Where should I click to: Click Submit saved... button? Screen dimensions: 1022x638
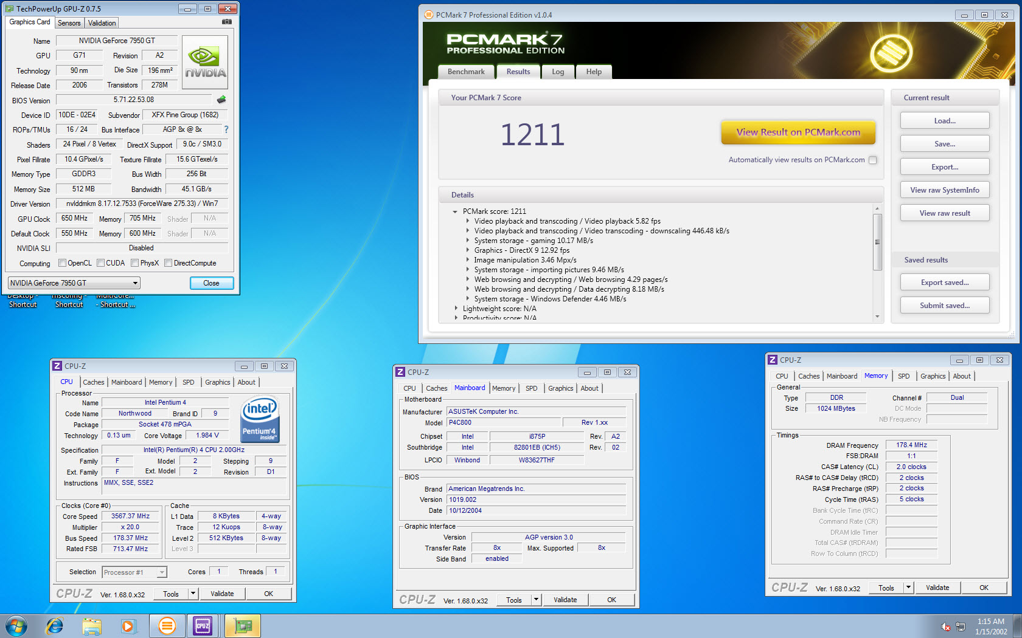[x=945, y=306]
